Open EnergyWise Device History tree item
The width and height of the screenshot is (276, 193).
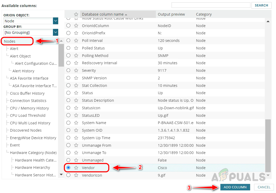[33, 138]
